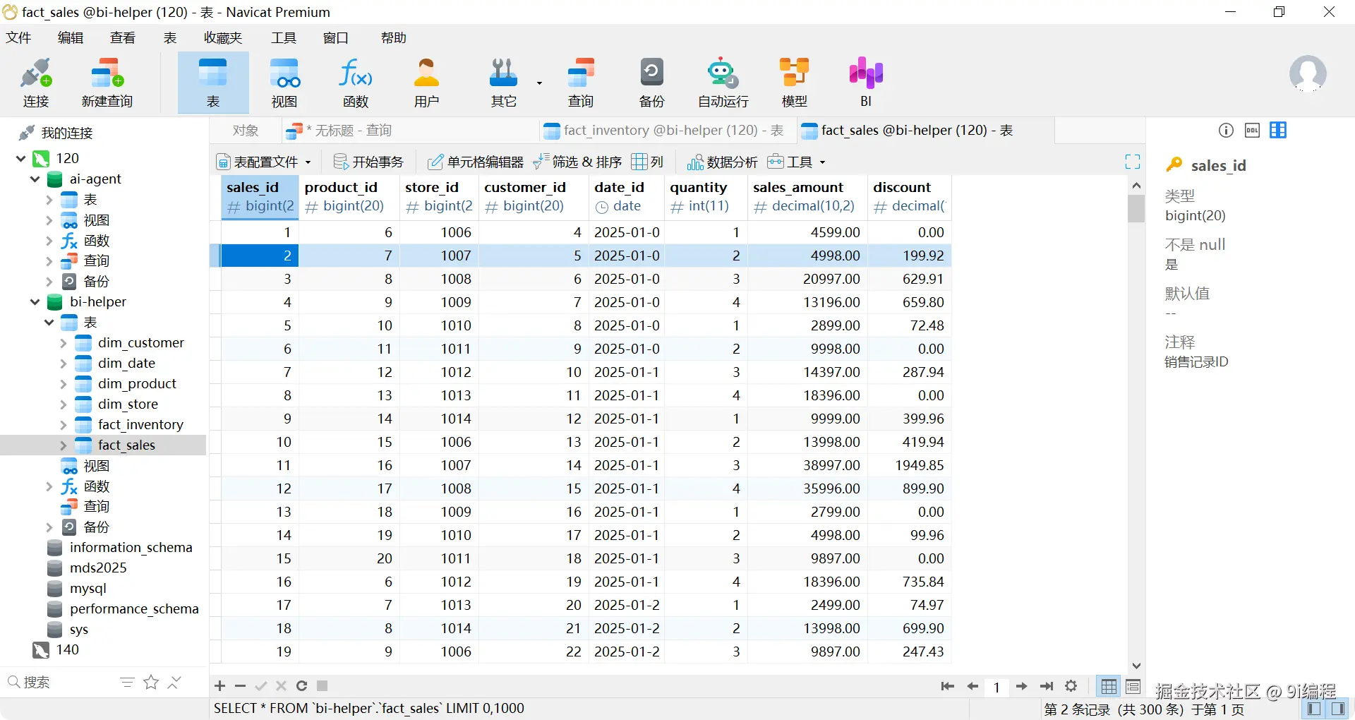Expand the fact_inventory table node
The width and height of the screenshot is (1355, 720).
point(63,425)
